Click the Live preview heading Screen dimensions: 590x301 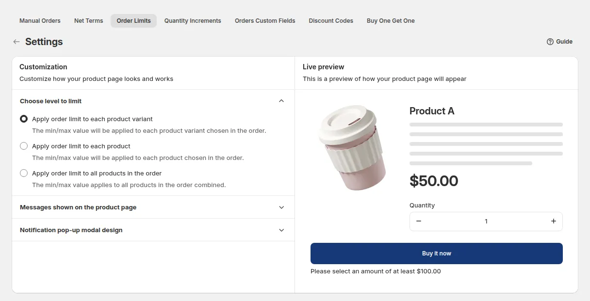(x=324, y=67)
